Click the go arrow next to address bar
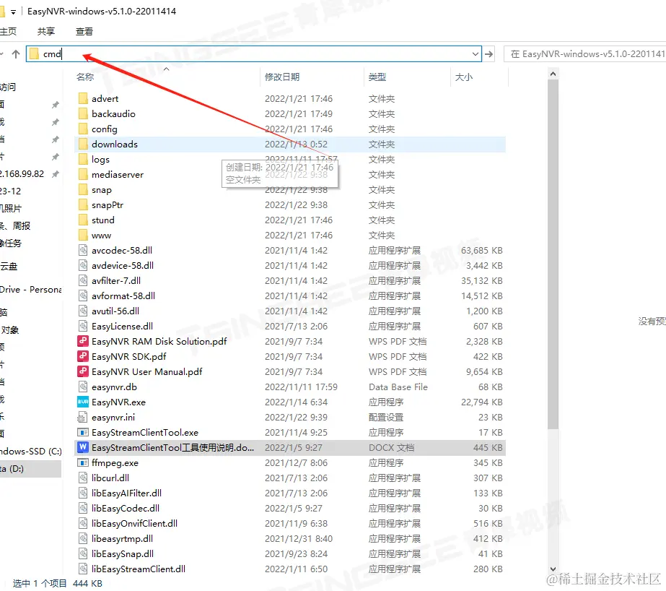Image resolution: width=666 pixels, height=591 pixels. [489, 54]
